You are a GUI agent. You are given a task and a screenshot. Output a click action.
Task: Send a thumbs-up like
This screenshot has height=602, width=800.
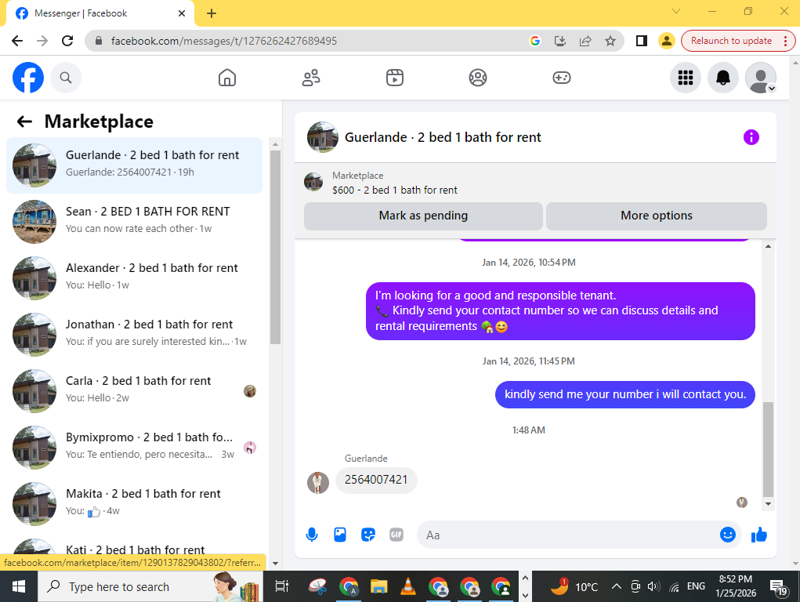coord(759,535)
